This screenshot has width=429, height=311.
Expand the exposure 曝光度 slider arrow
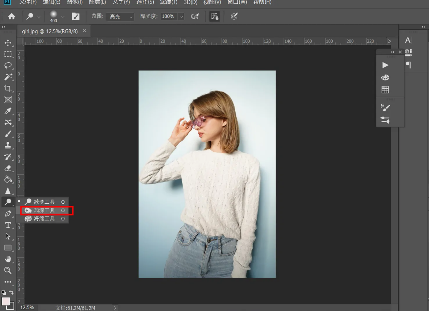click(181, 17)
